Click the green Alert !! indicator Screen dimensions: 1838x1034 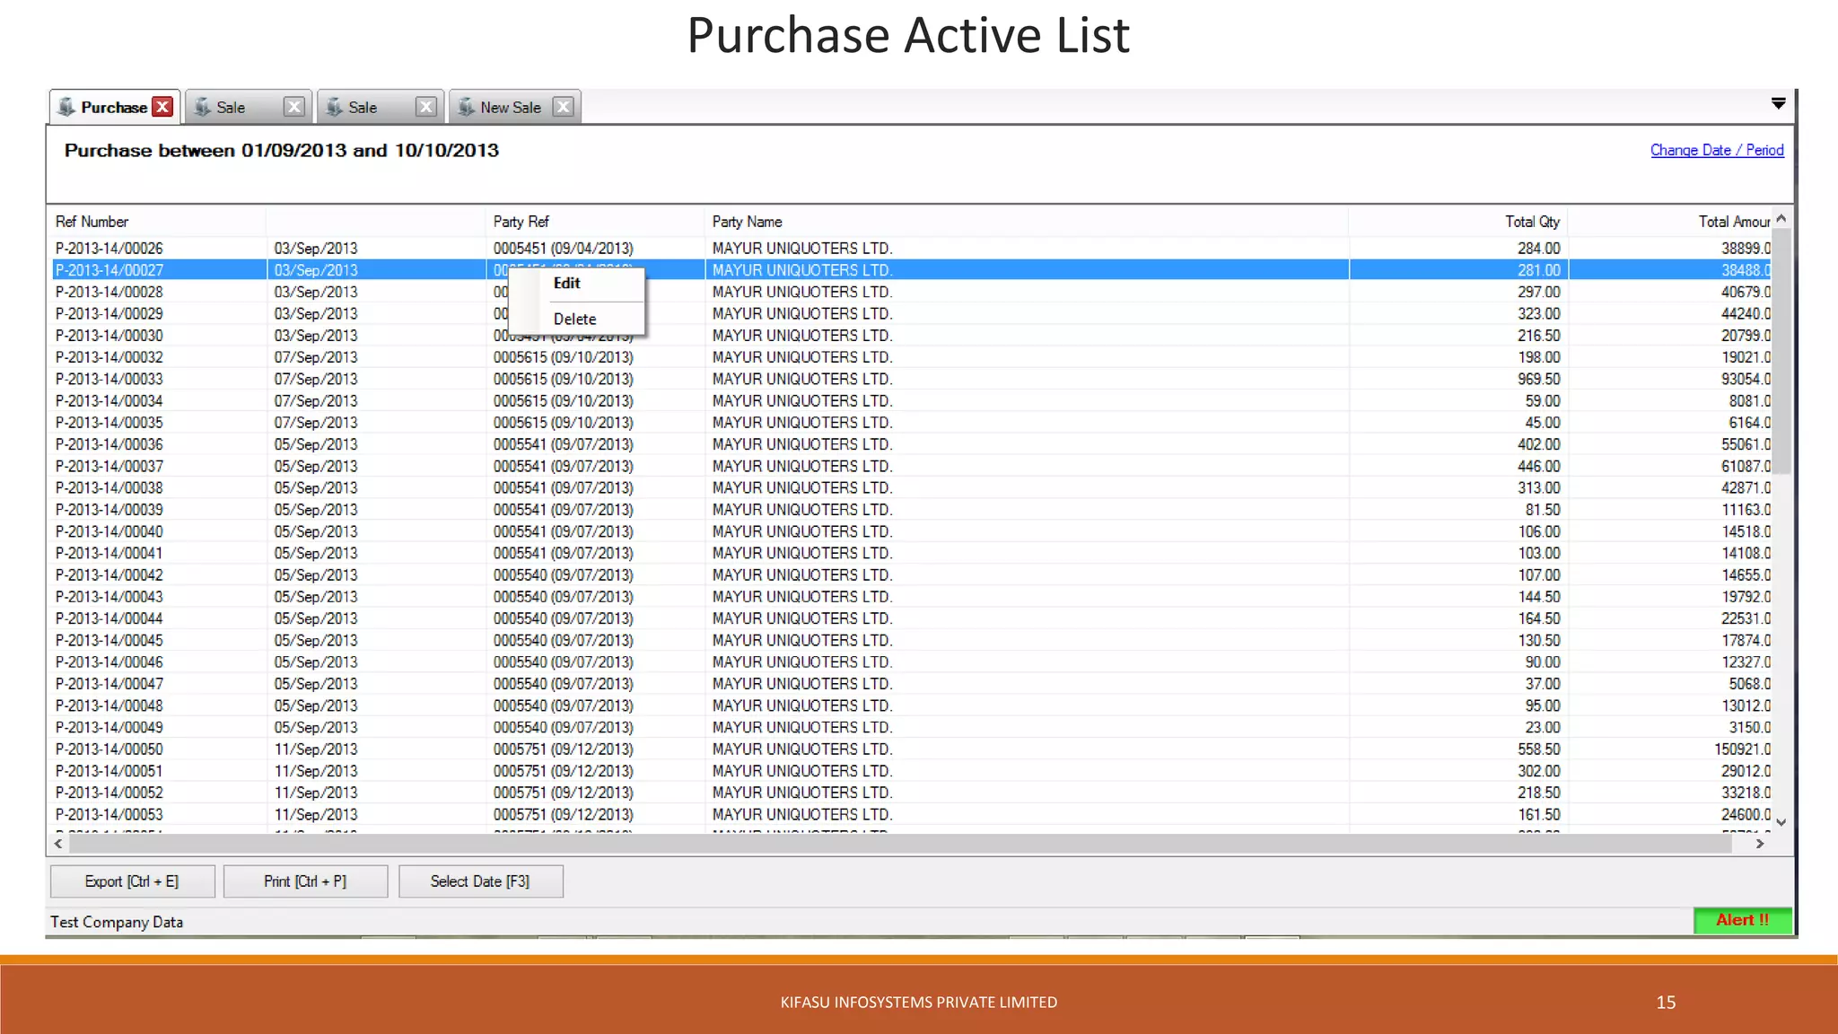coord(1742,920)
